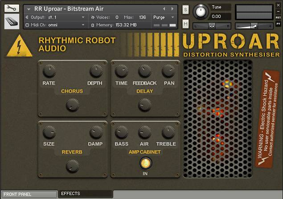Close the instrument with X button
Image resolution: width=283 pixels, height=199 pixels.
coord(278,5)
